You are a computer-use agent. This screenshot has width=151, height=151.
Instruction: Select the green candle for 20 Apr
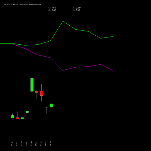click(x=13, y=117)
